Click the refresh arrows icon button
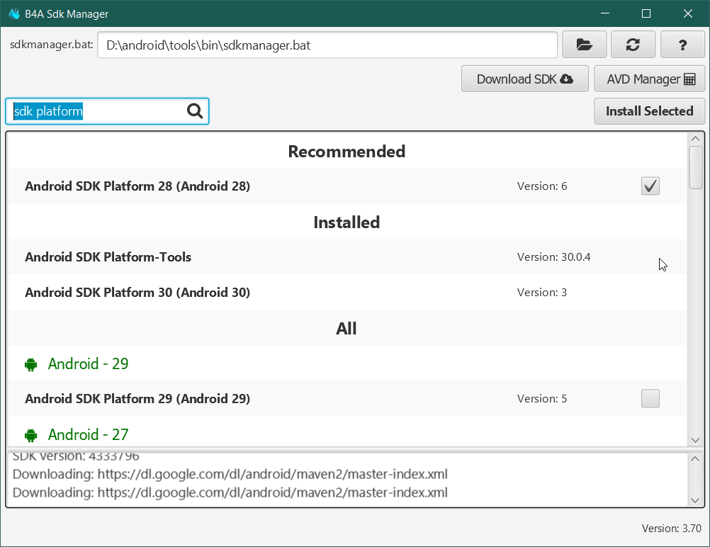Viewport: 710px width, 547px height. [x=633, y=45]
